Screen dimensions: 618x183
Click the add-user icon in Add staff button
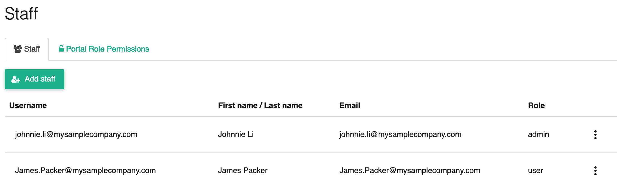pos(16,80)
